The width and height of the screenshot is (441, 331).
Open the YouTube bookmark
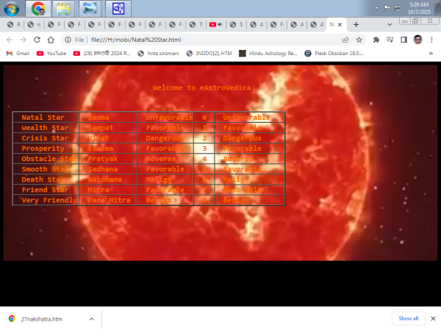[x=51, y=53]
